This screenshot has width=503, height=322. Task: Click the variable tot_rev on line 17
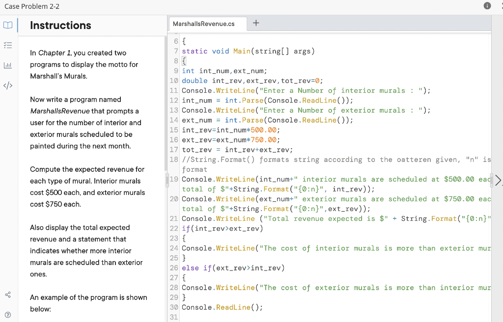click(x=196, y=149)
